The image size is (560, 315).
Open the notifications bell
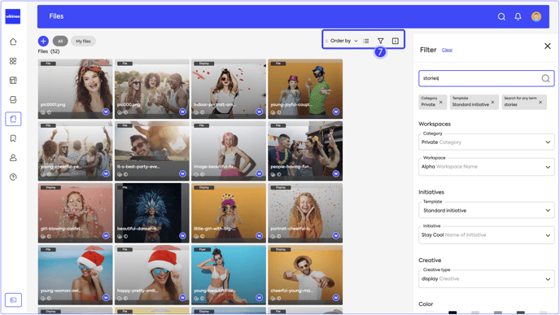click(x=518, y=16)
